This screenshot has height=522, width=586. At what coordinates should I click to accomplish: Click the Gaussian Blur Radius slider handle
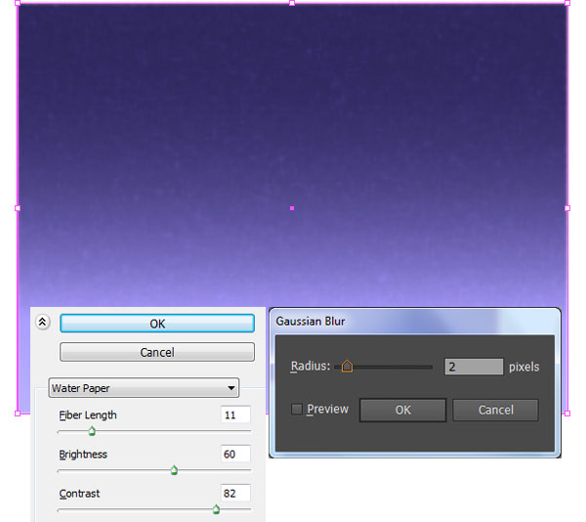point(347,366)
